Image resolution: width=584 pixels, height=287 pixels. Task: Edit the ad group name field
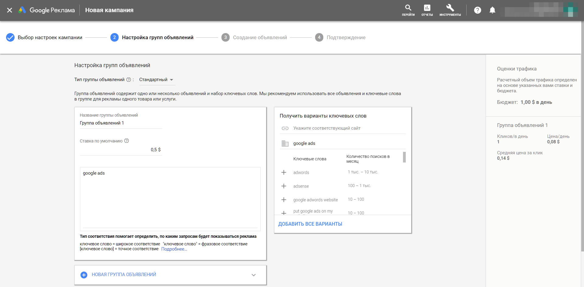121,123
